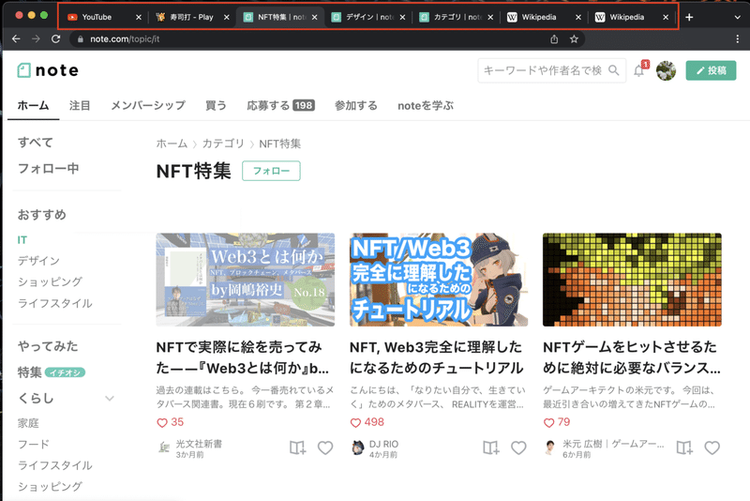Open 光文社新書 author avatar

163,448
